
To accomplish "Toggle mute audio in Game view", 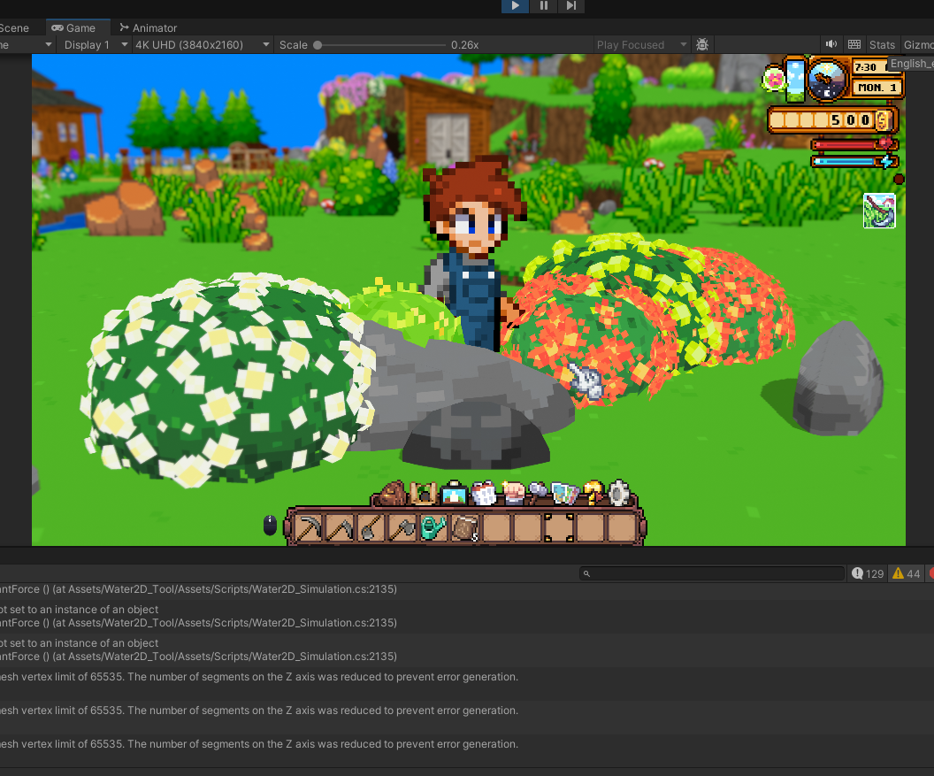I will 831,44.
